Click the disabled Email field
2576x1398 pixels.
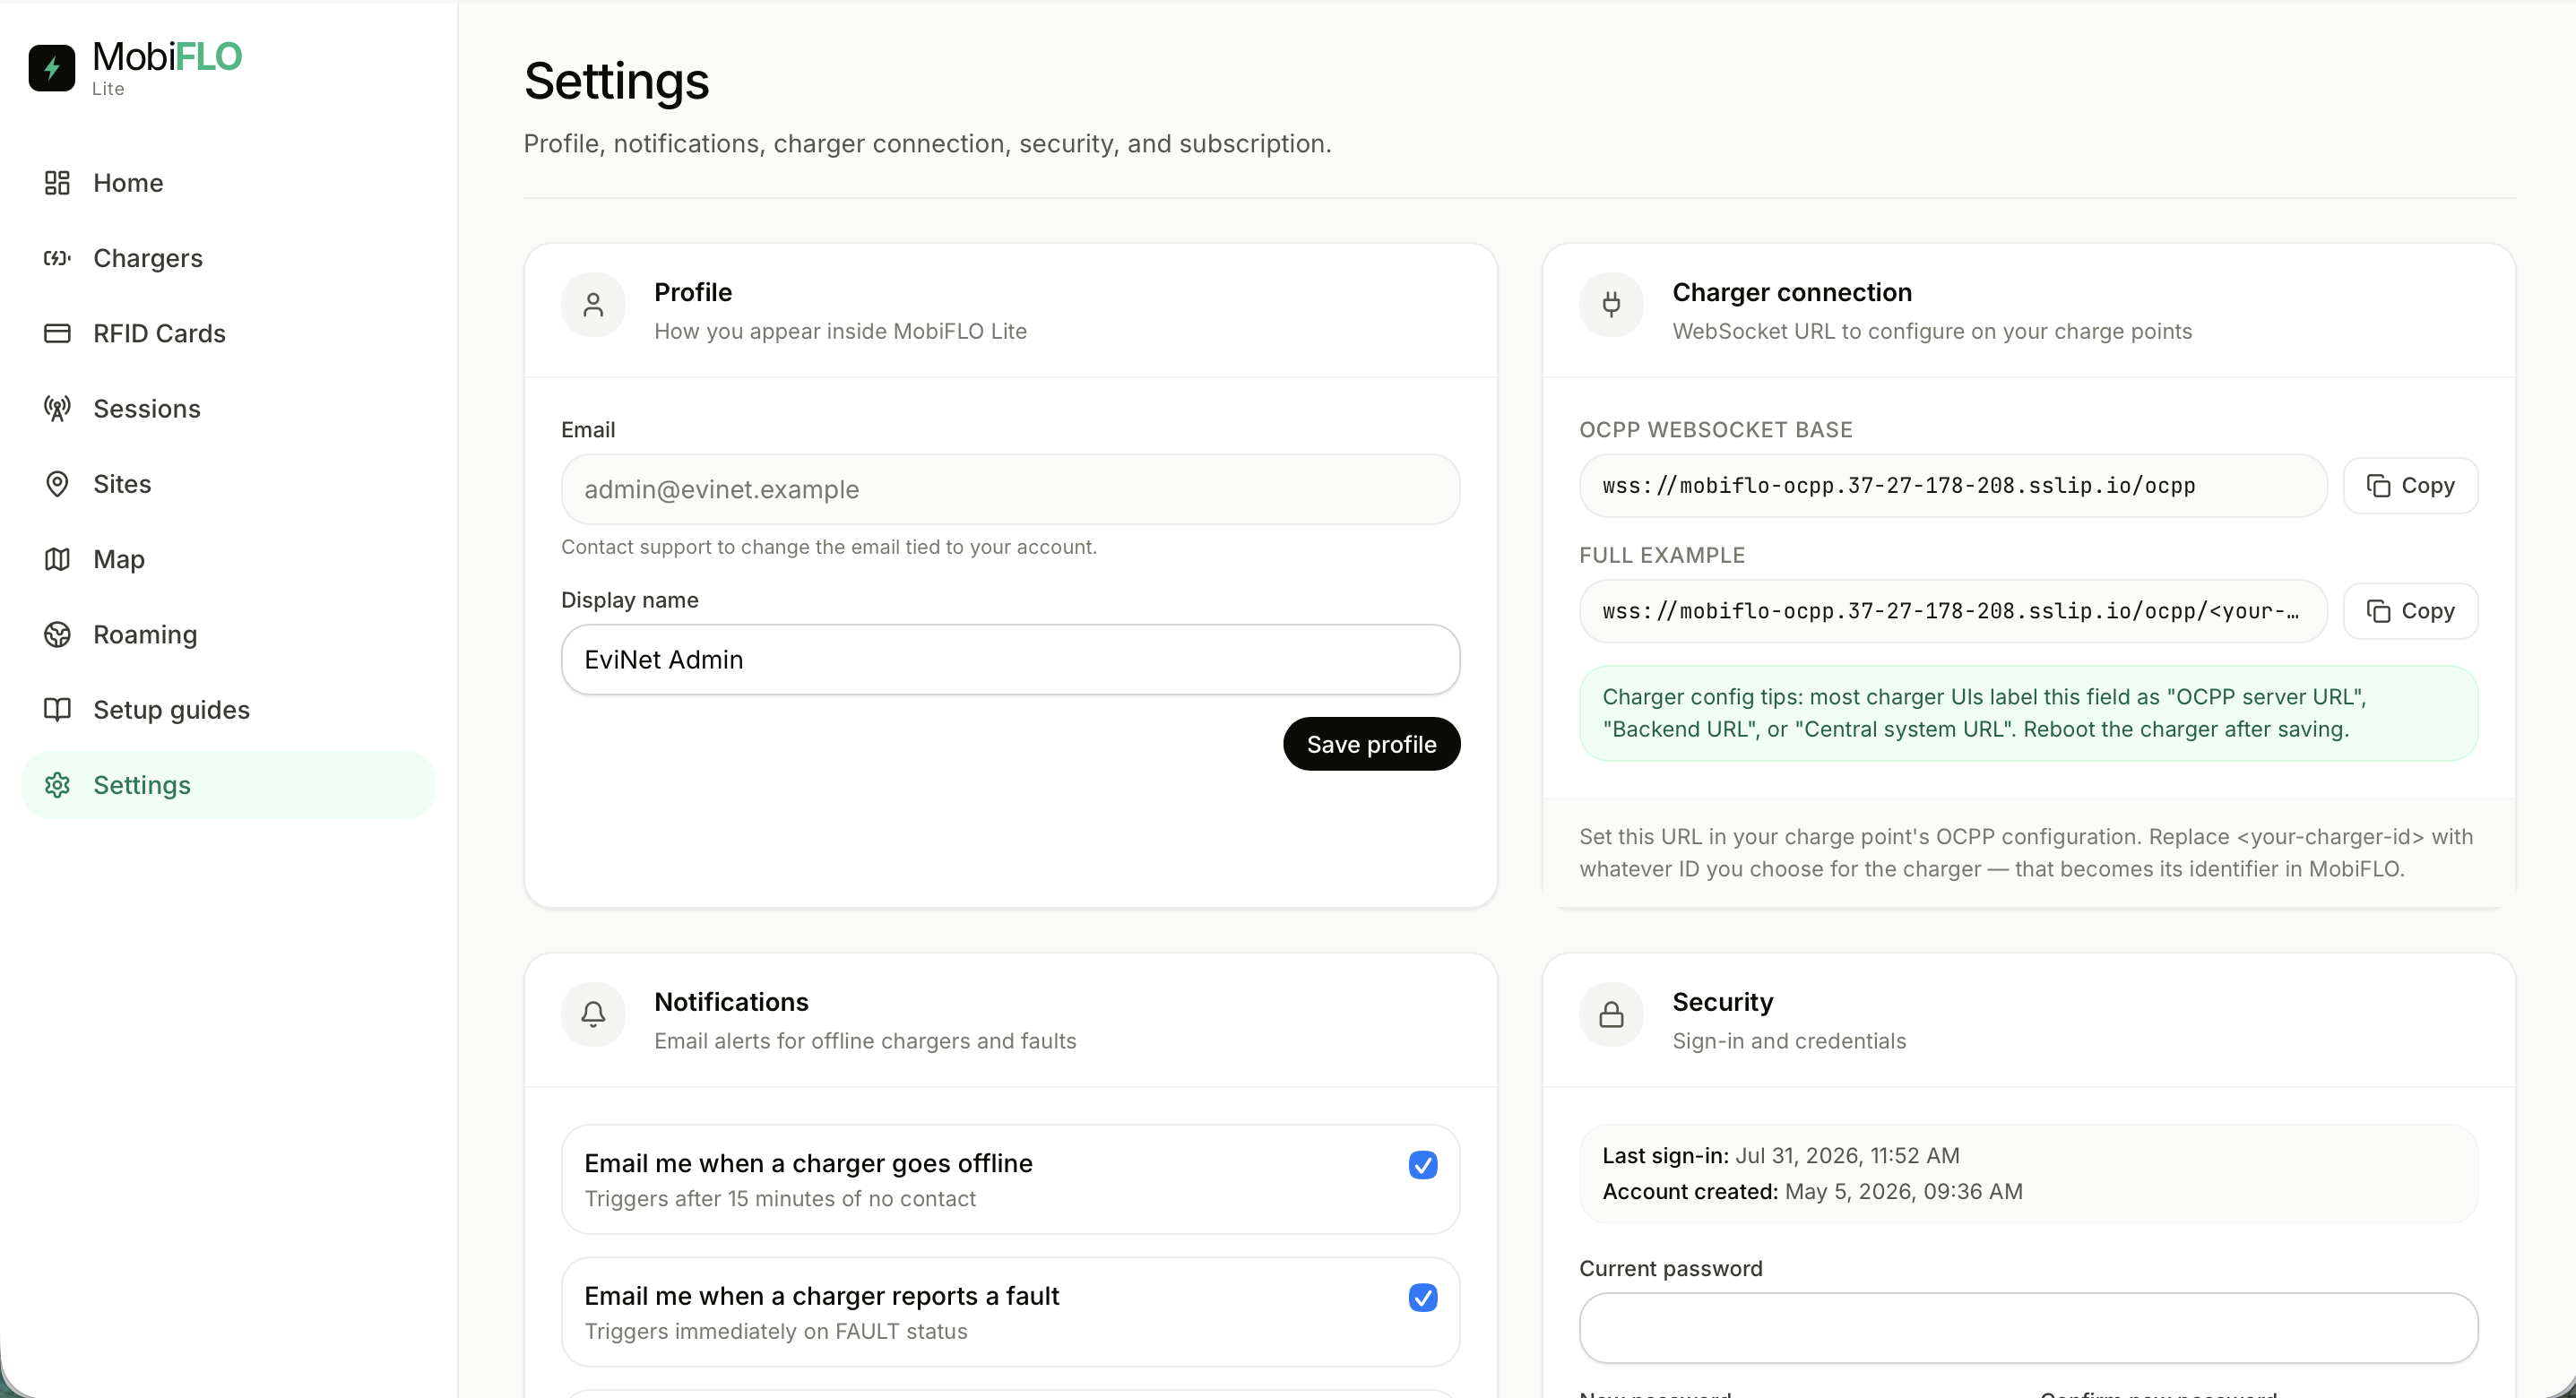(x=1010, y=490)
